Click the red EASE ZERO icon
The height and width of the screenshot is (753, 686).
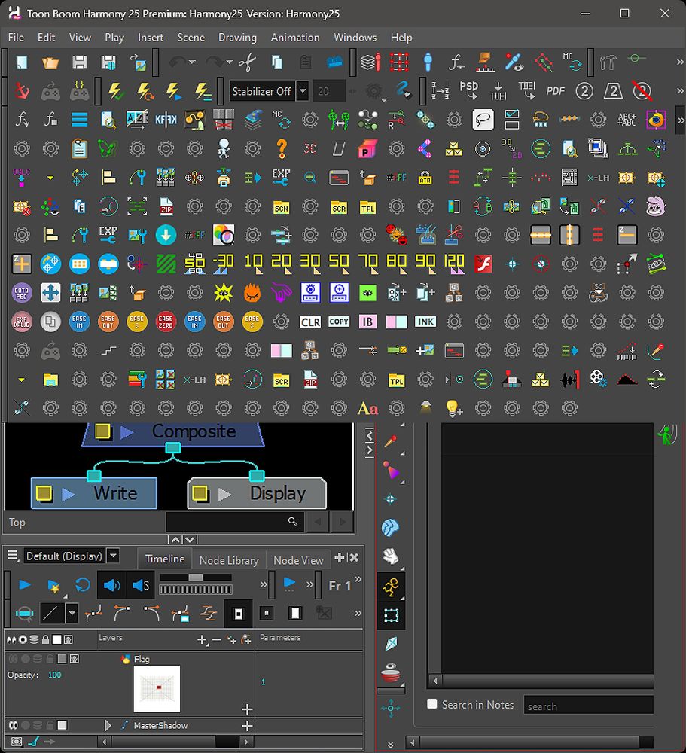[x=166, y=322]
